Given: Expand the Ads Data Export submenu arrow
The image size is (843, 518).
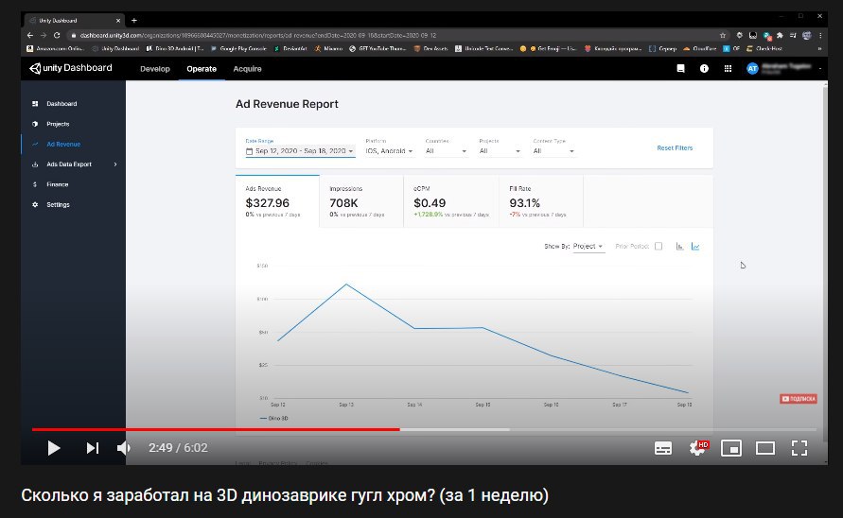Looking at the screenshot, I should [115, 164].
